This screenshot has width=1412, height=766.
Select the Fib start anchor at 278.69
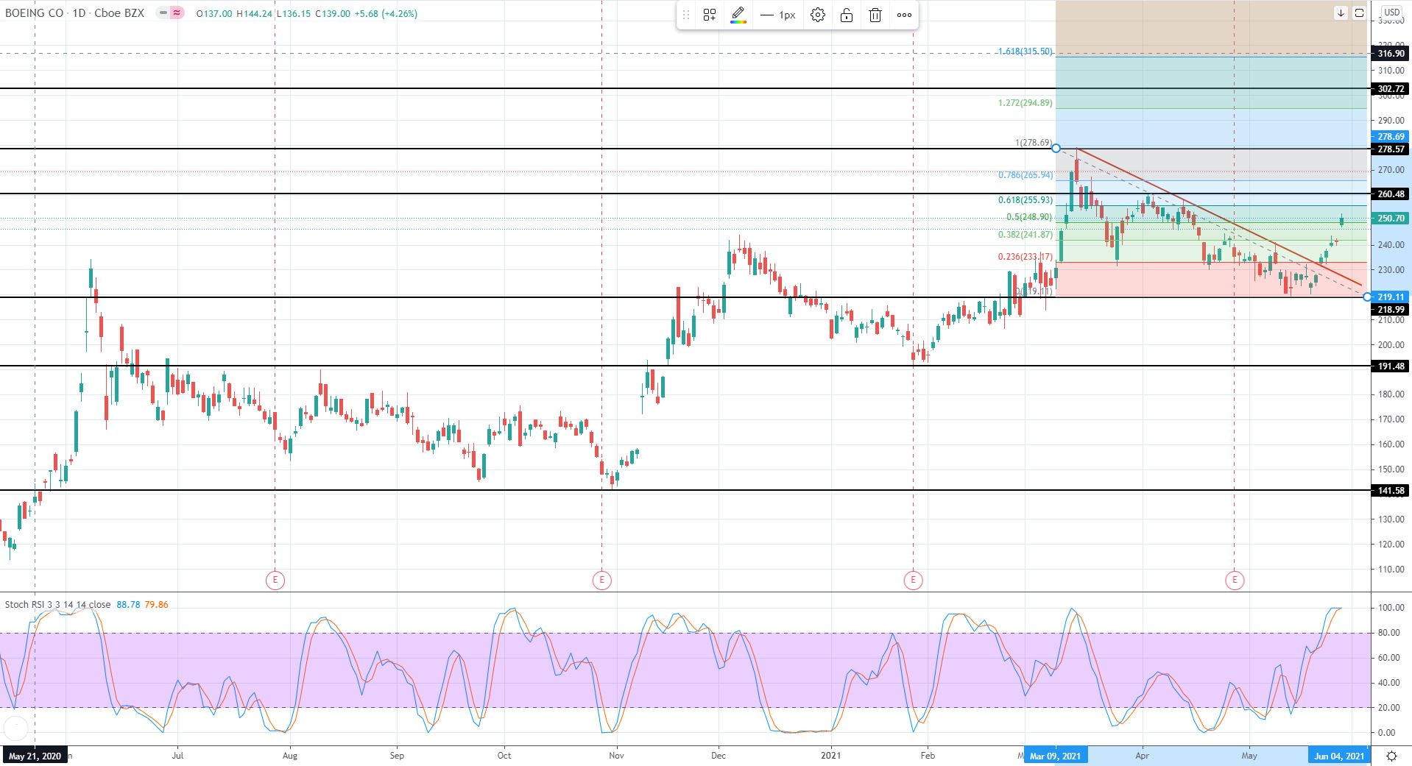1056,149
